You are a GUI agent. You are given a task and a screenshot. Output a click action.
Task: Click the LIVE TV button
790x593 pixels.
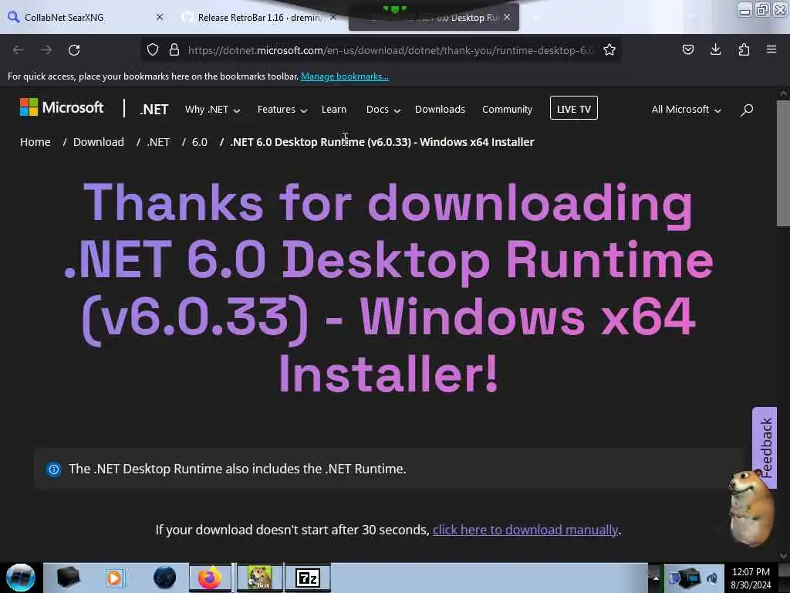(x=573, y=108)
